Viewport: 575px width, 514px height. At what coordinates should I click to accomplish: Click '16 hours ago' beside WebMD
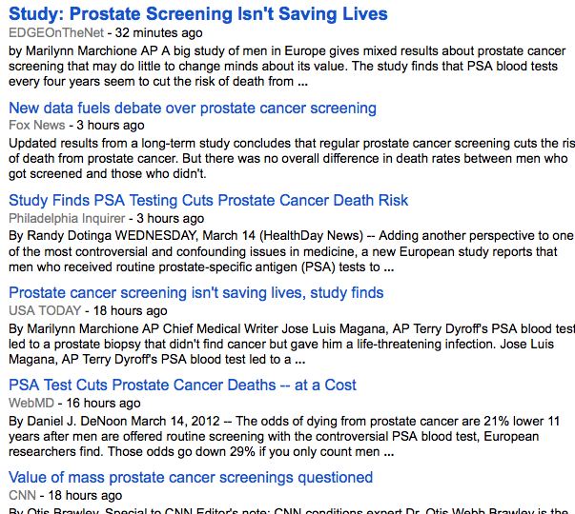[x=102, y=402]
